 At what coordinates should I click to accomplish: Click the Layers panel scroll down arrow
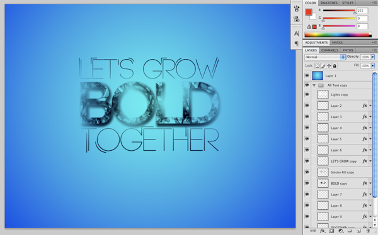pyautogui.click(x=375, y=225)
